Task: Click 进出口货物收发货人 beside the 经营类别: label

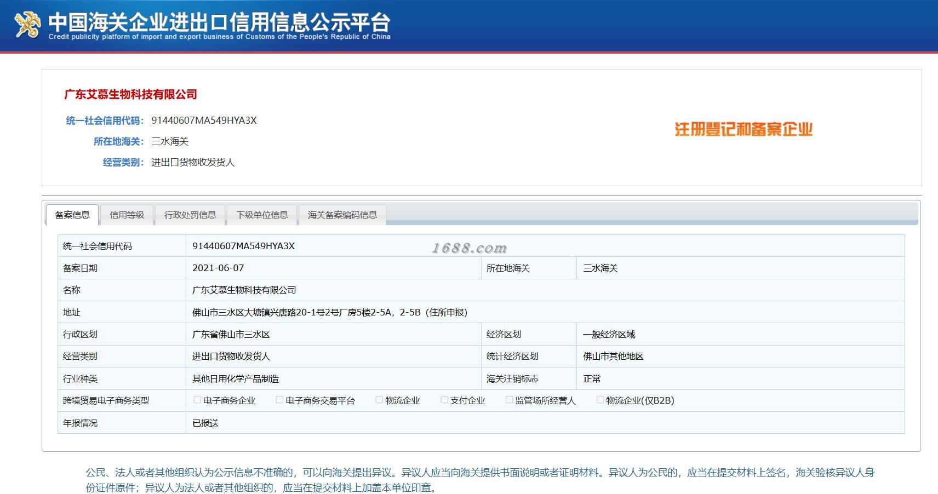Action: tap(193, 162)
